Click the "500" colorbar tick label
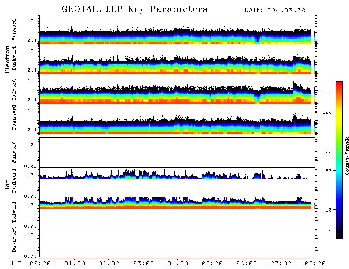Screen dimensions: 349x269 point(327,112)
